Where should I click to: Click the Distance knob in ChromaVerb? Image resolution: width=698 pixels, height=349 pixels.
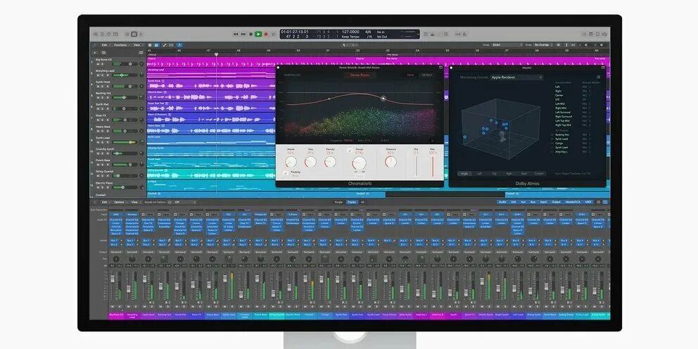pos(391,162)
